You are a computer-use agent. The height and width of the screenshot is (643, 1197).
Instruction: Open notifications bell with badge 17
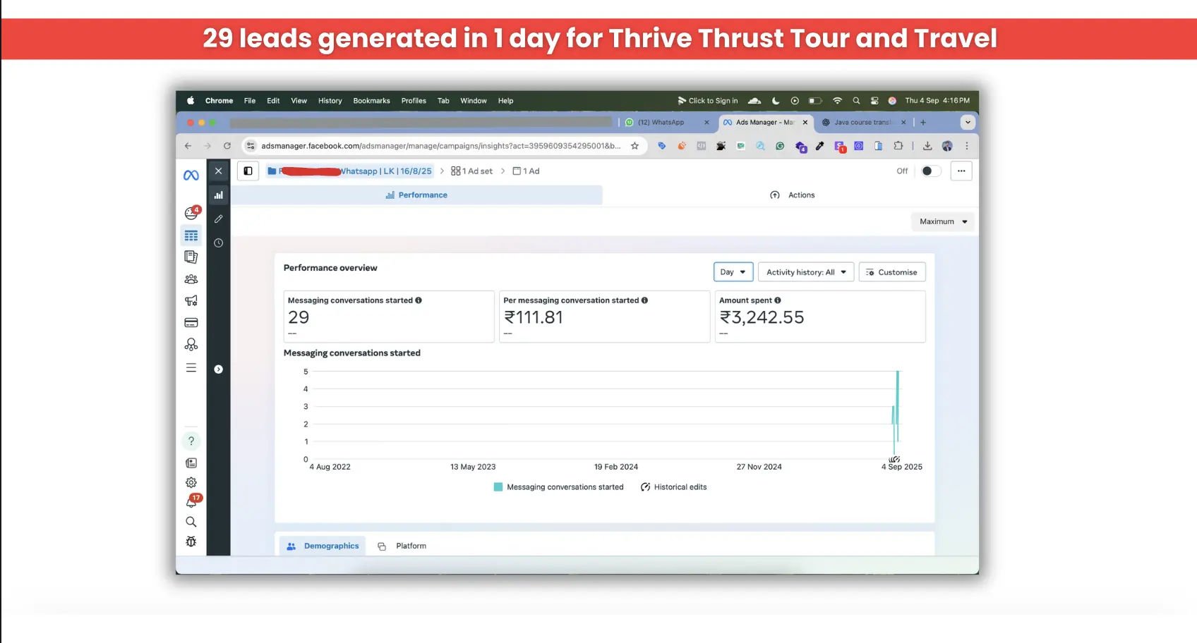tap(192, 501)
